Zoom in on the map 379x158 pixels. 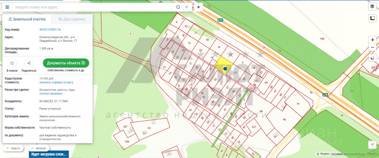[372, 40]
